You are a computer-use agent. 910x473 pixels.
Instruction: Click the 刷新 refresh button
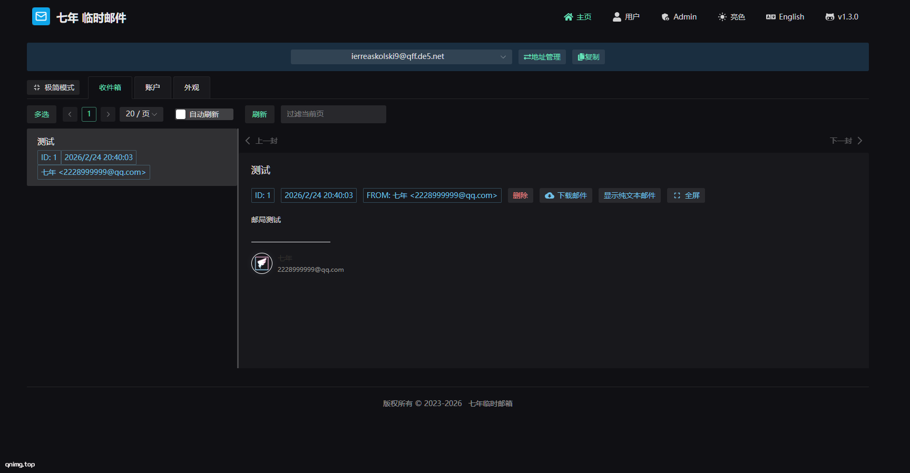coord(259,114)
